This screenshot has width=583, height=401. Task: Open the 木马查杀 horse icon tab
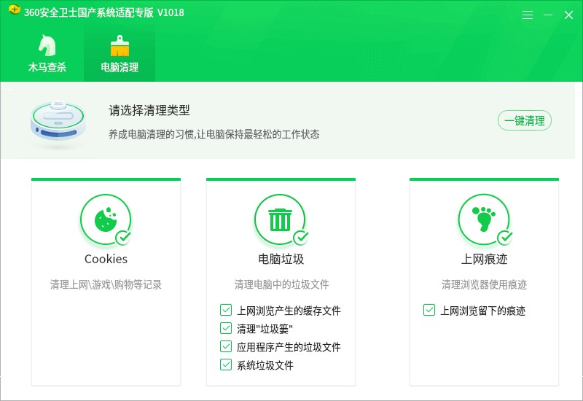click(47, 54)
